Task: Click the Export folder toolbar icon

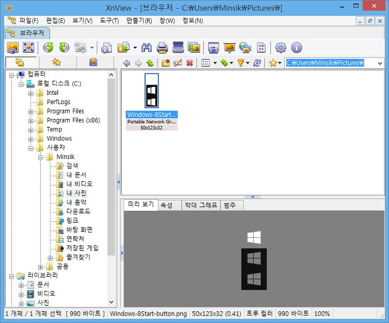Action: (x=123, y=47)
